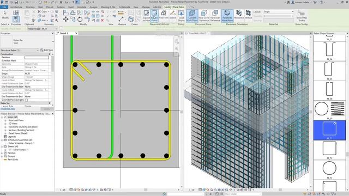Click the Modify arrow tool in ribbon

[5, 15]
